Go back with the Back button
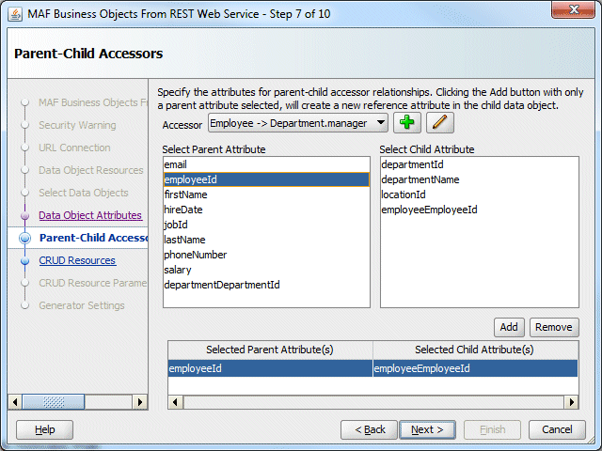Viewport: 602px width, 451px height. coord(369,429)
